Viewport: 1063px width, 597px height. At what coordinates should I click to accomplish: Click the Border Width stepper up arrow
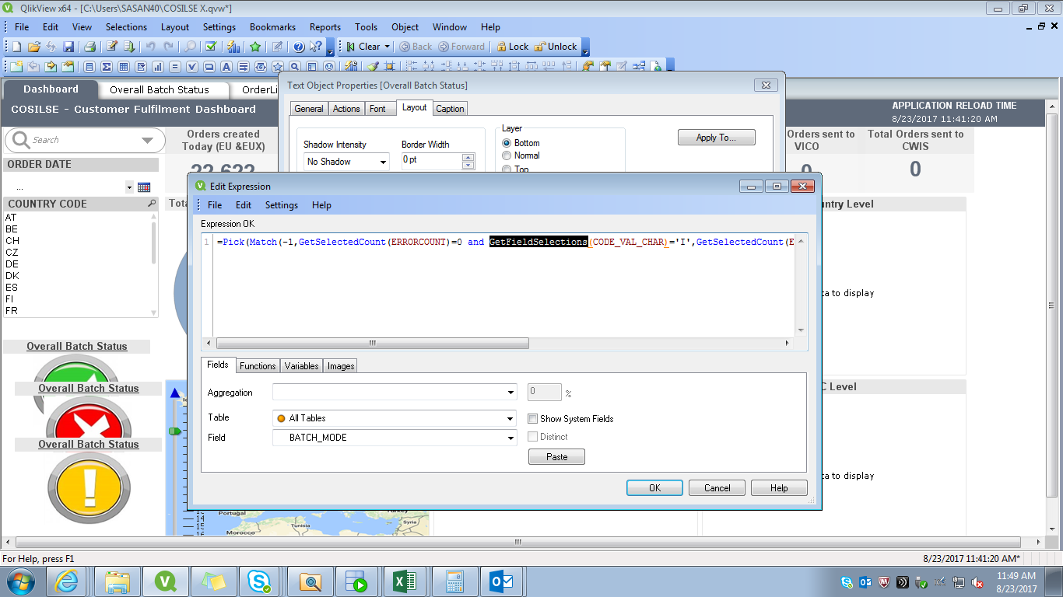[x=468, y=157]
